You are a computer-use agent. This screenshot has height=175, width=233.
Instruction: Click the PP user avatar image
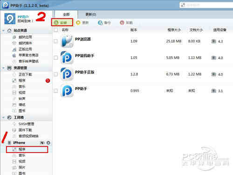10,19
